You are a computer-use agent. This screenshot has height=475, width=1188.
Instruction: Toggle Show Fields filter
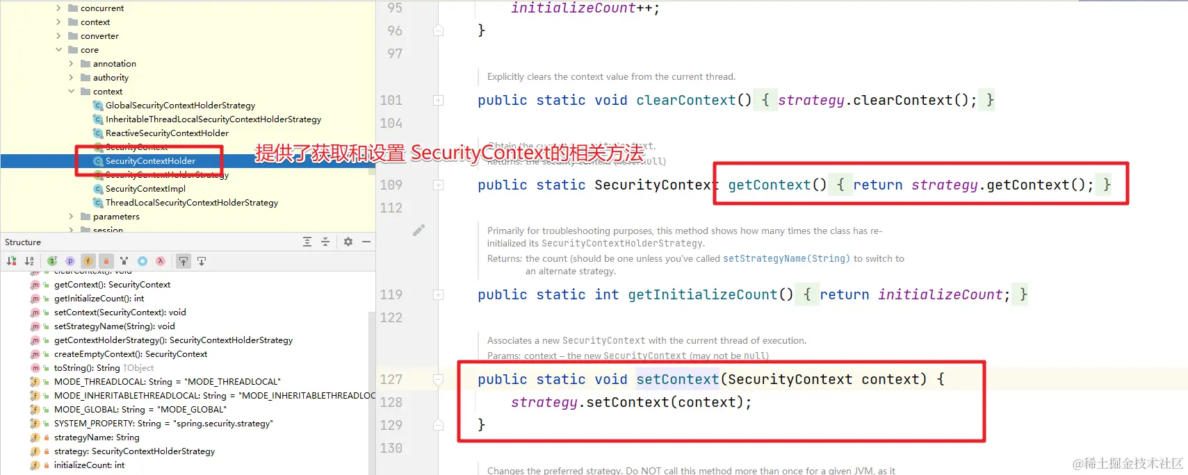click(88, 261)
